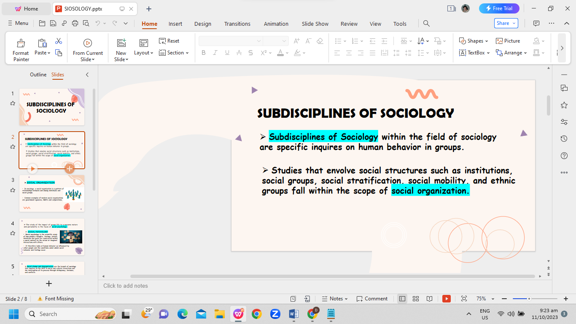Start slideshow From Current Slide

[x=88, y=50]
